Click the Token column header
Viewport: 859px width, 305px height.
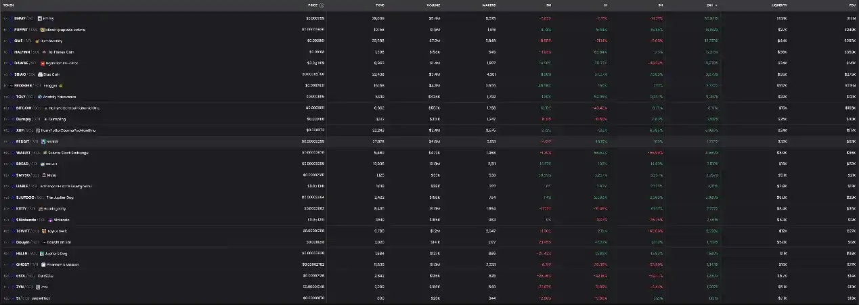click(9, 5)
